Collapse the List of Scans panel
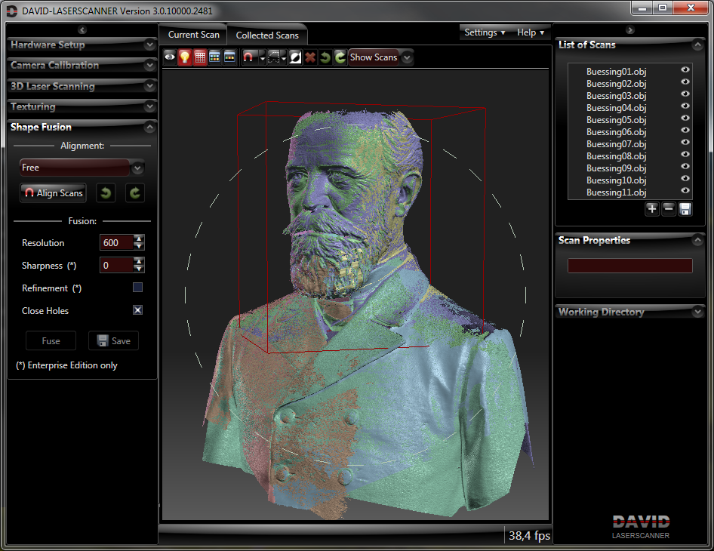 [x=697, y=45]
